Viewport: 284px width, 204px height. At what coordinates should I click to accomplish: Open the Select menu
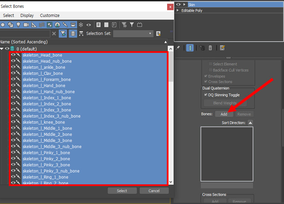8,16
